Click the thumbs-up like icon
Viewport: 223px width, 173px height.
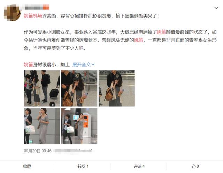193,166
